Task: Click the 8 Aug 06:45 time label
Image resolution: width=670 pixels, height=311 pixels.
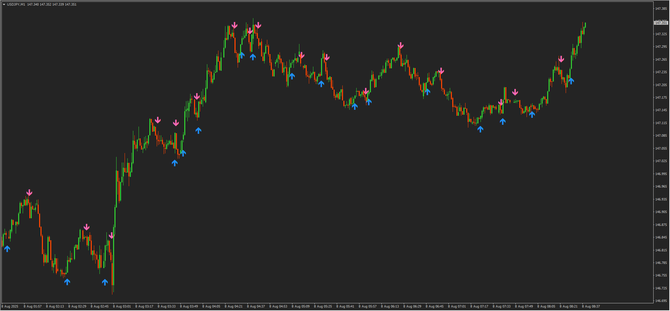Action: [x=434, y=307]
